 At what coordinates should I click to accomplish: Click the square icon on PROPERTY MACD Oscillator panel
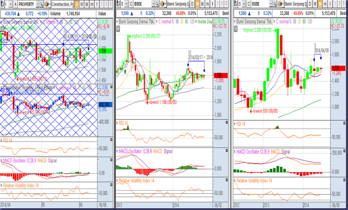[111, 160]
